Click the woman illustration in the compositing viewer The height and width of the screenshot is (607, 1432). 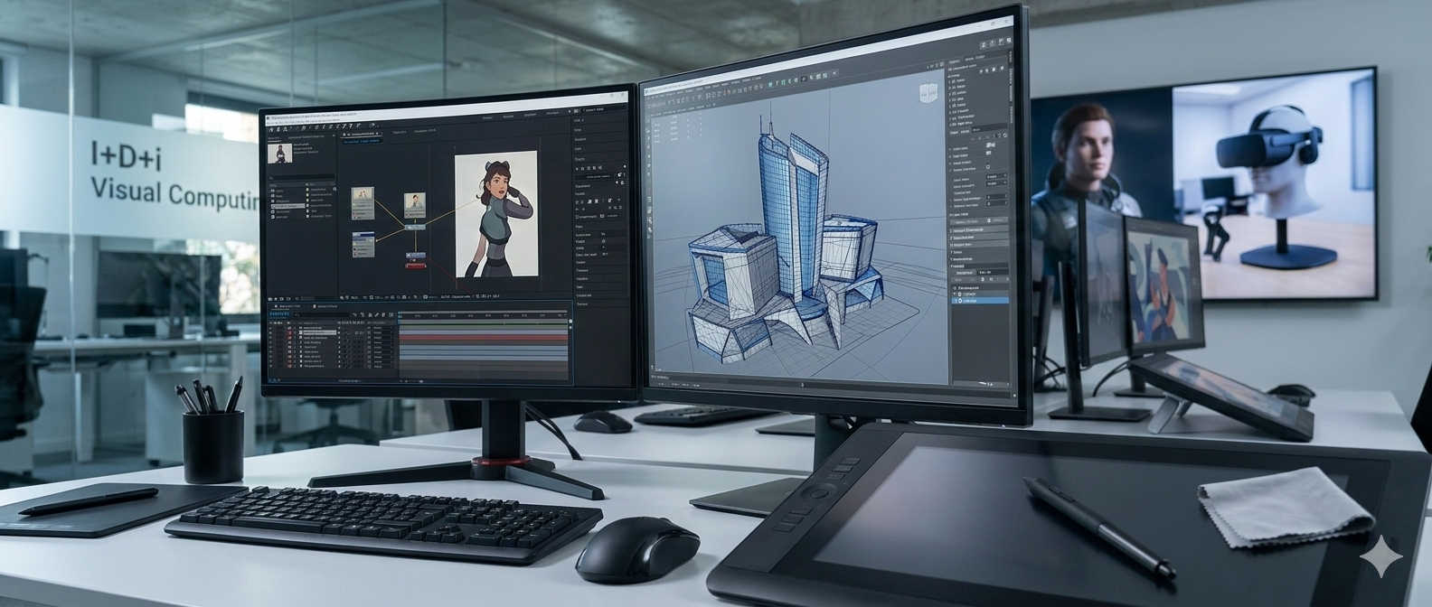[x=495, y=215]
